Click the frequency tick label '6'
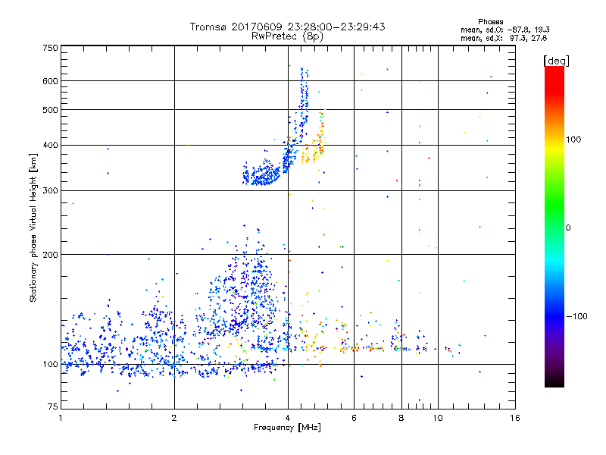The image size is (606, 455). [x=354, y=418]
